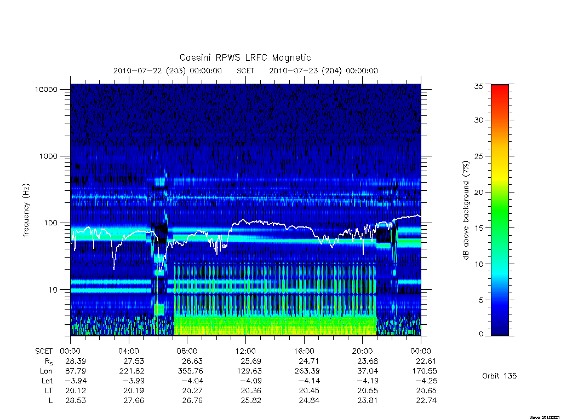The image size is (561, 420).
Task: Click the "08:00" time tick label
Action: click(x=187, y=351)
